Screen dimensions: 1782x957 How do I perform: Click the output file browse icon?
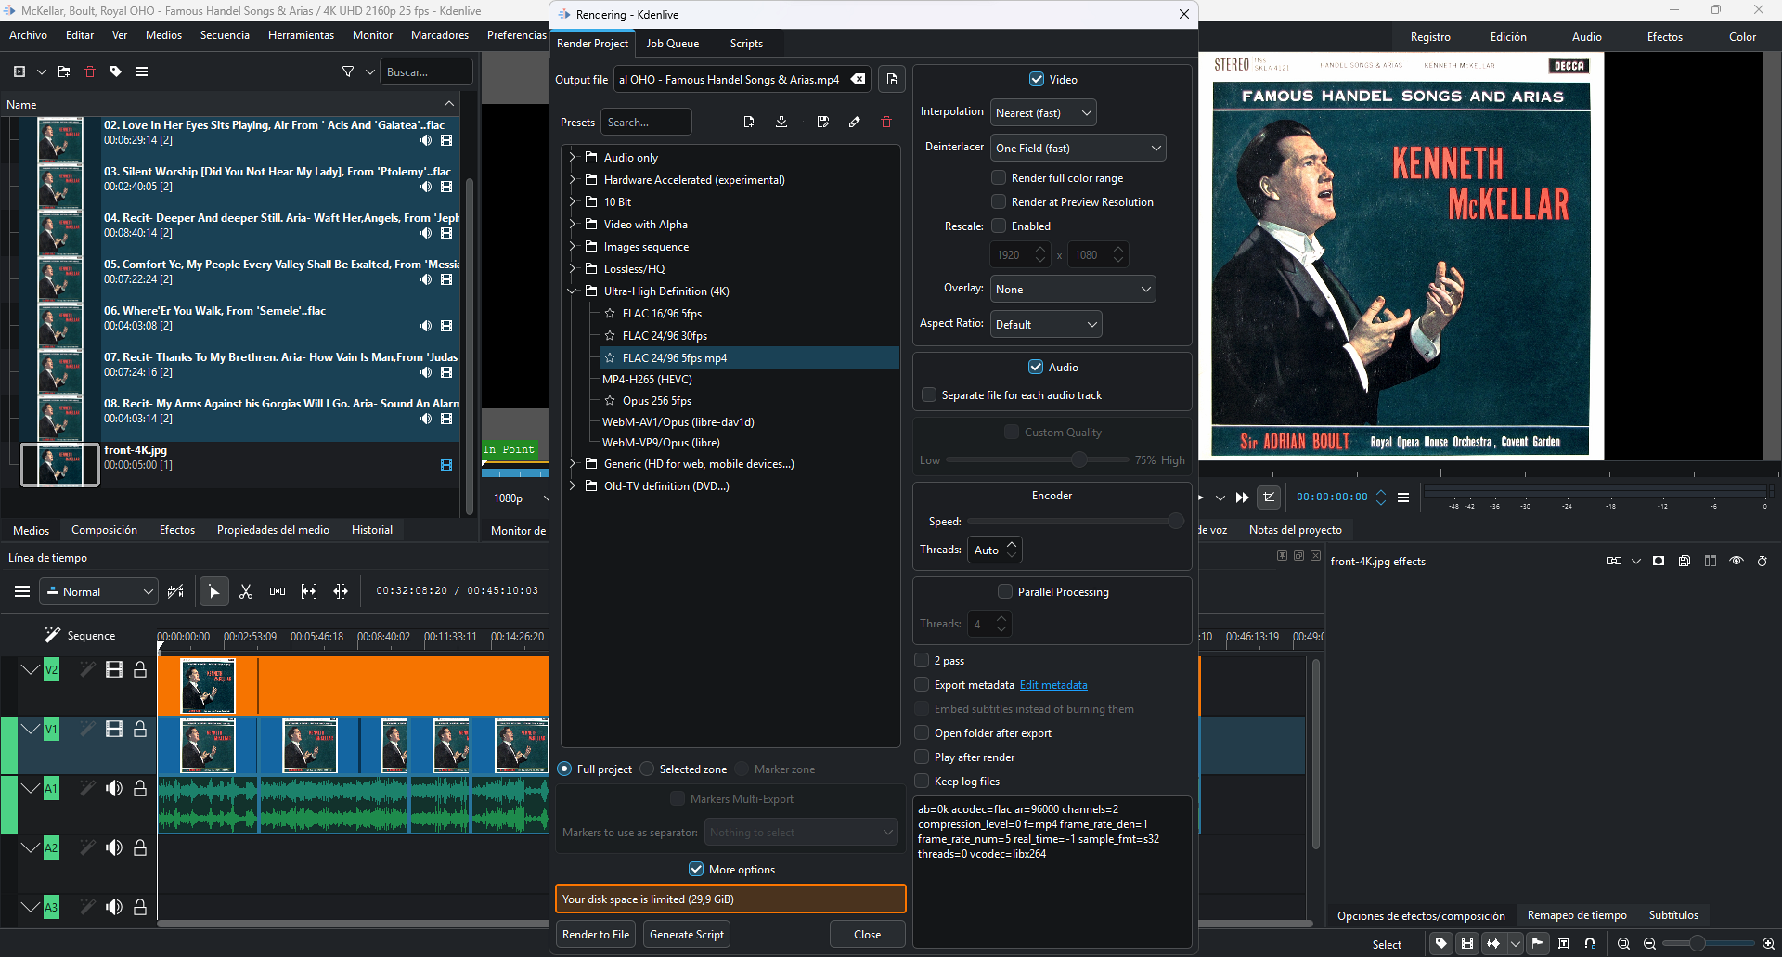(892, 80)
